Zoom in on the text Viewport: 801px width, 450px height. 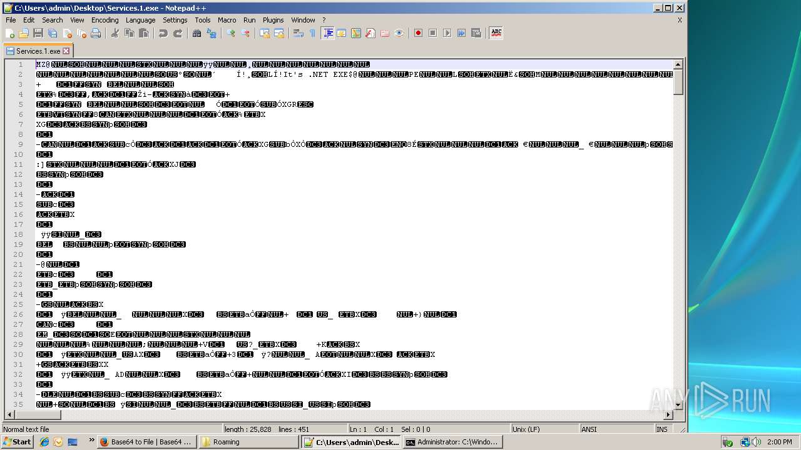click(231, 33)
